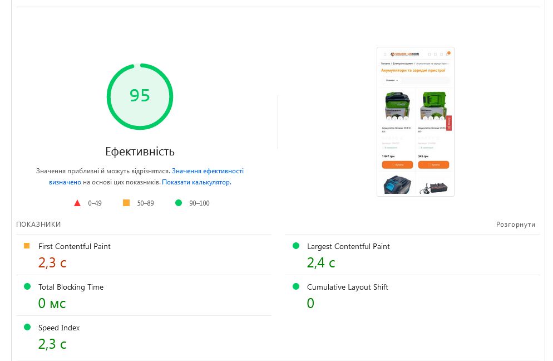Screen dimensions: 553x361
Task: Click the green dot beside Cumulative Layout Shift
Action: tap(296, 286)
